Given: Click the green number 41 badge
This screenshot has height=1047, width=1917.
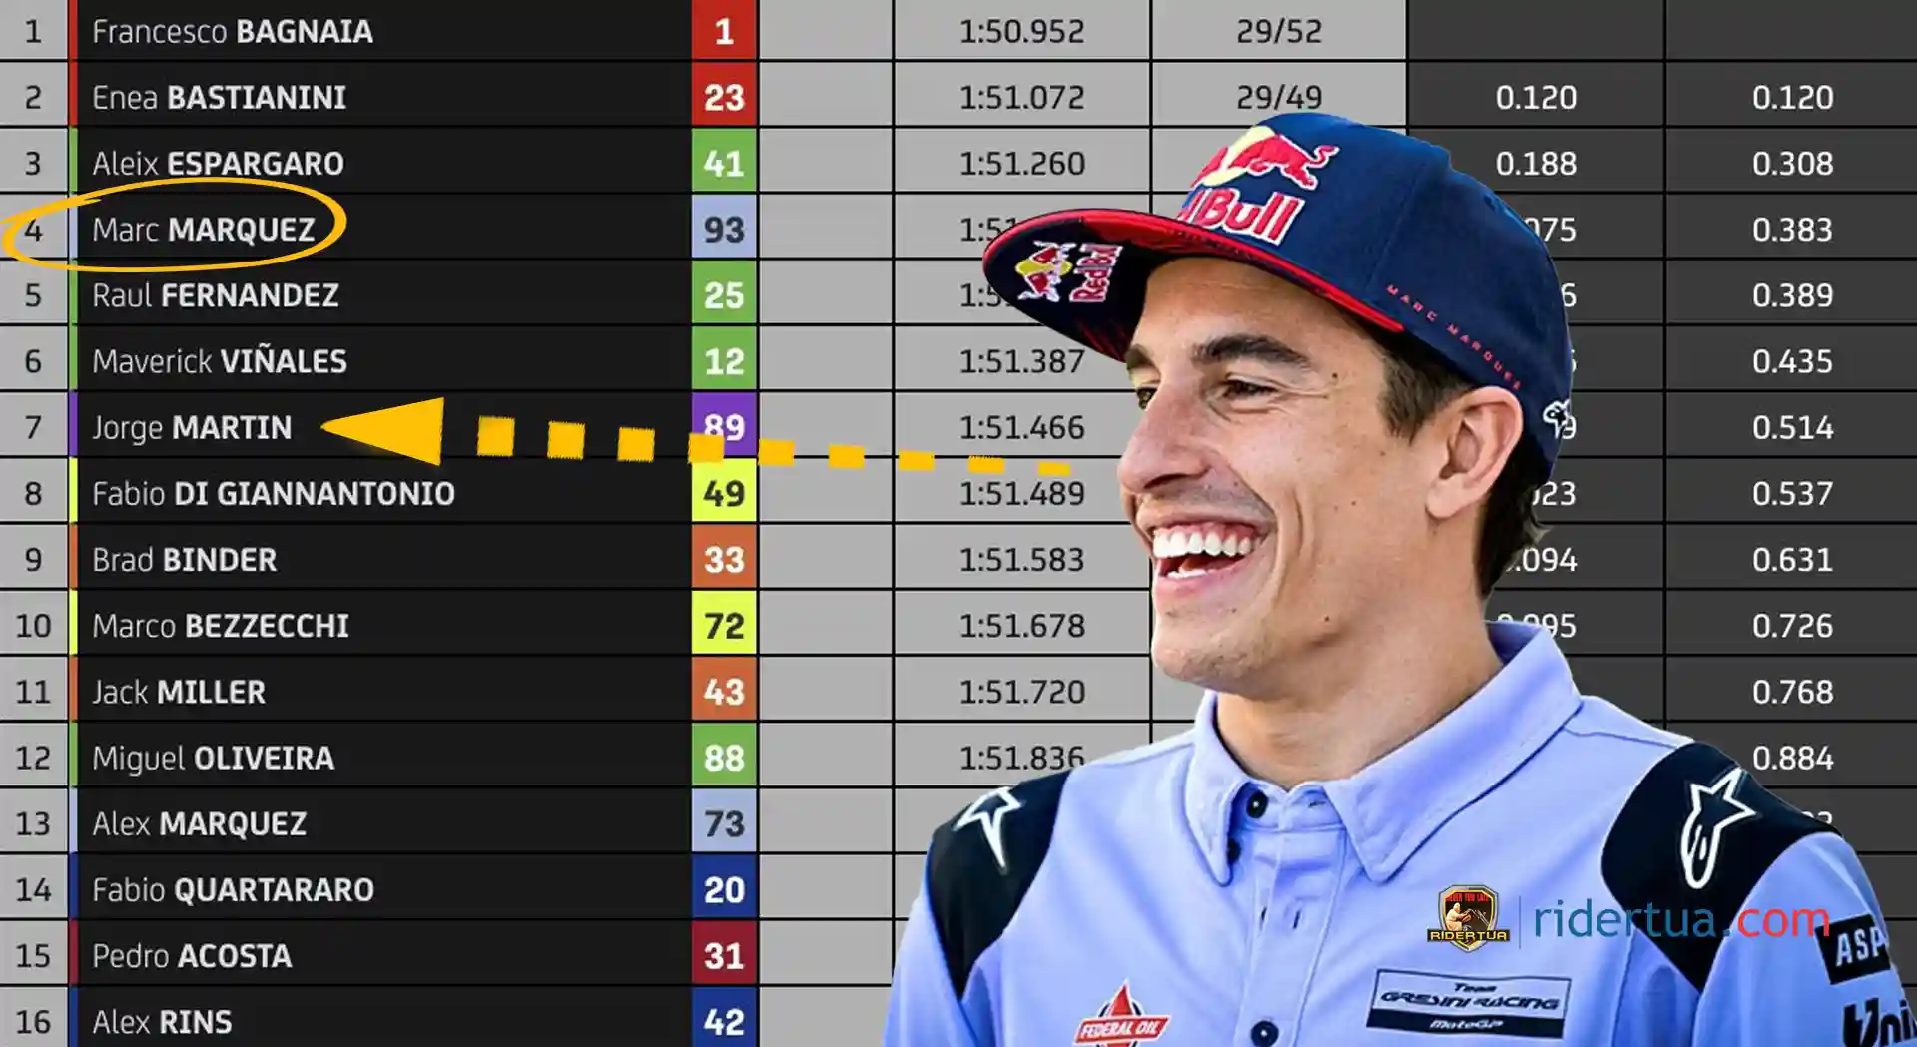Looking at the screenshot, I should pos(724,163).
